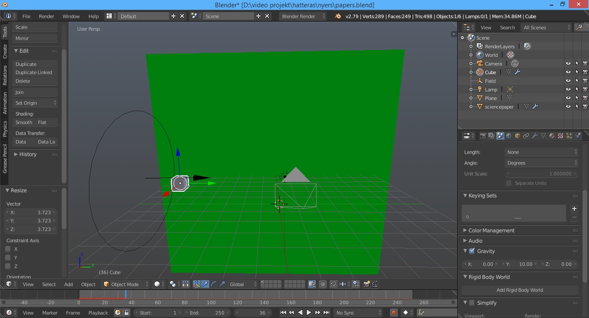Toggle snap magnet in 3D header
Screen dimensions: 589x318
pyautogui.click(x=334, y=284)
